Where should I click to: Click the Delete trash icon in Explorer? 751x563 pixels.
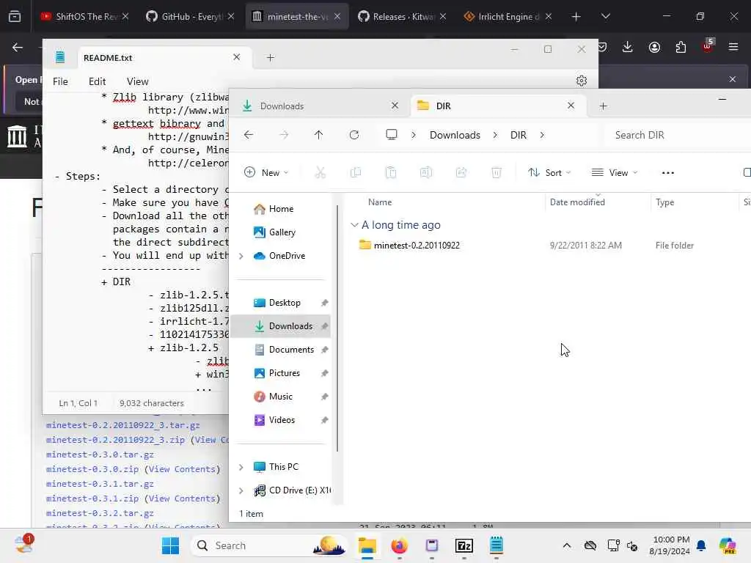click(x=497, y=172)
